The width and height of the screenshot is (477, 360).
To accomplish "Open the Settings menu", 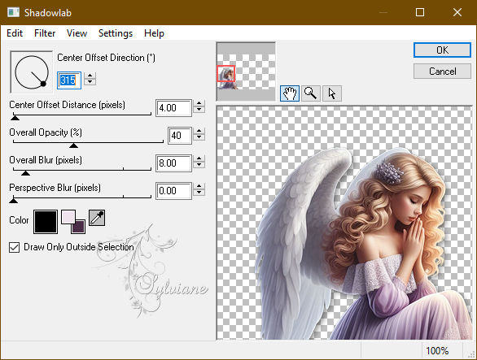I will (x=116, y=33).
